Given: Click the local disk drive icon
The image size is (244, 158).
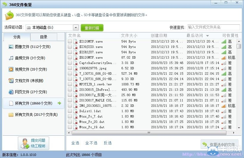Looking at the screenshot, I should [x=29, y=28].
